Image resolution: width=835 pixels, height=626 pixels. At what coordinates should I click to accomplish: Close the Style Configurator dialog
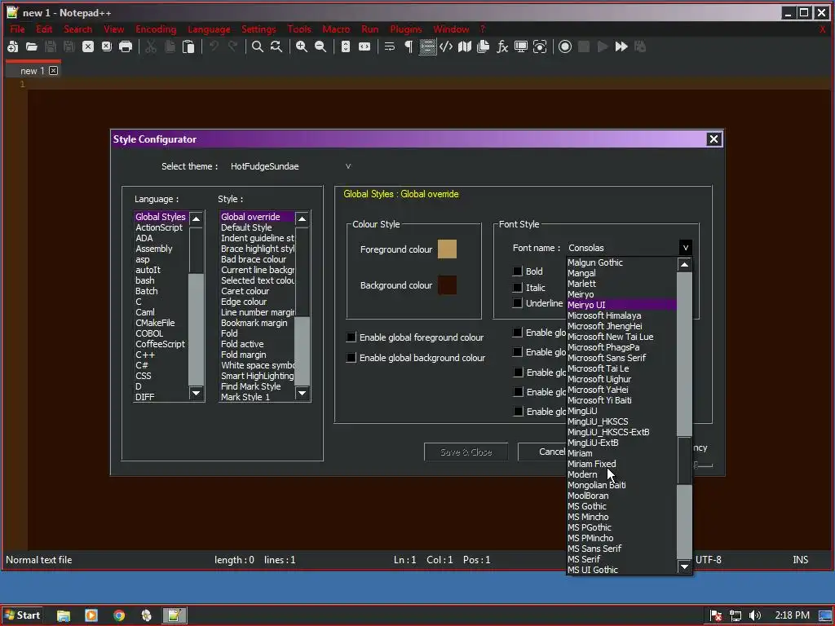pyautogui.click(x=714, y=139)
